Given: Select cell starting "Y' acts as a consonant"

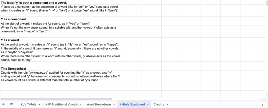Looking at the screenshot, I should coord(61,8).
